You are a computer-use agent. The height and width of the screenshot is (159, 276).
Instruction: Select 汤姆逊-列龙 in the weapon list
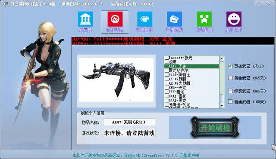pyautogui.click(x=191, y=105)
